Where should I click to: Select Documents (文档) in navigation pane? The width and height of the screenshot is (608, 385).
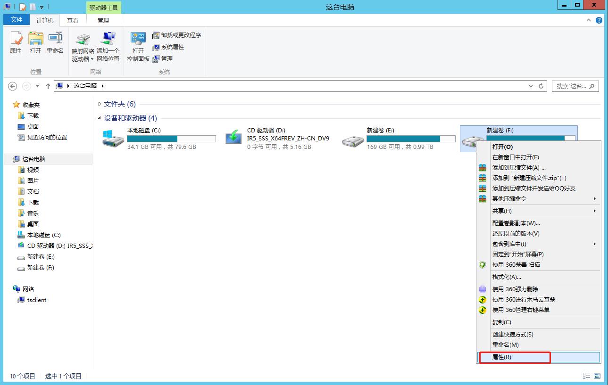pyautogui.click(x=33, y=192)
